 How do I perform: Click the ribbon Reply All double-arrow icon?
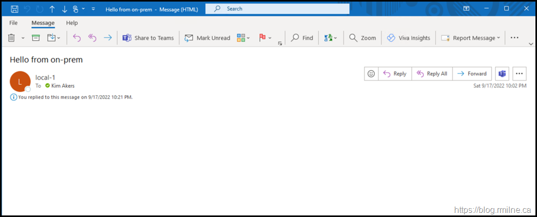(x=92, y=38)
